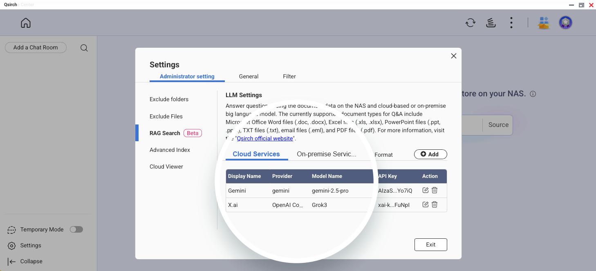Edit the X.ai model entry

425,204
